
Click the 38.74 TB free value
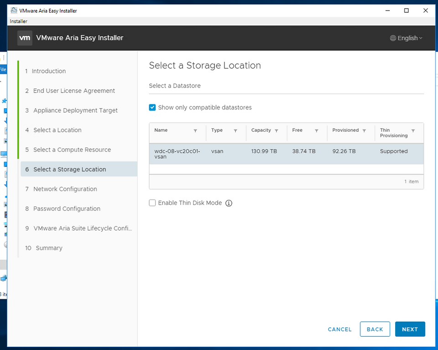304,151
